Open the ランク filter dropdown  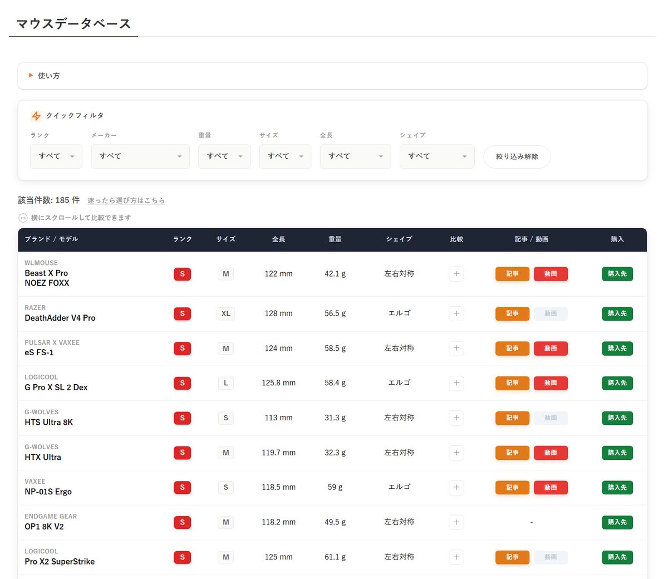[x=56, y=156]
